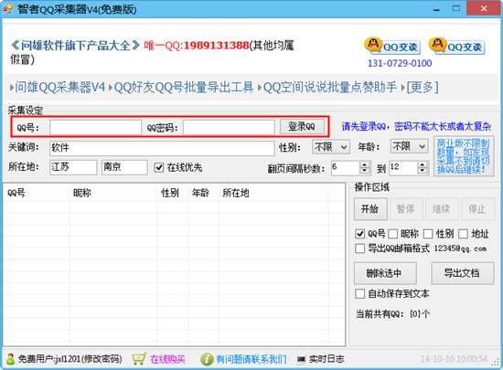
Task: Increase the maximum page interval seconds
Action: coord(423,164)
